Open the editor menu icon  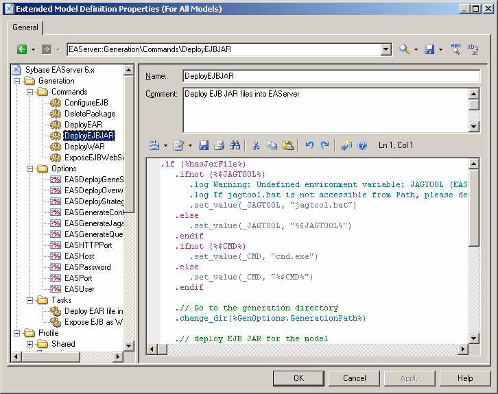(154, 145)
